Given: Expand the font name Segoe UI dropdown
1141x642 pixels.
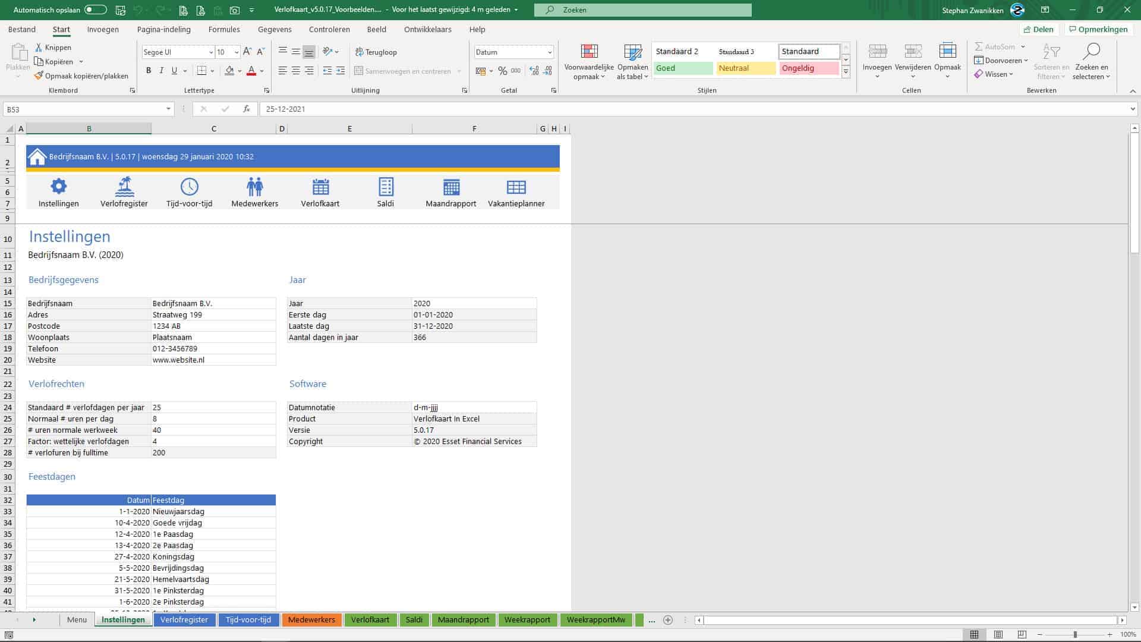Looking at the screenshot, I should click(210, 52).
